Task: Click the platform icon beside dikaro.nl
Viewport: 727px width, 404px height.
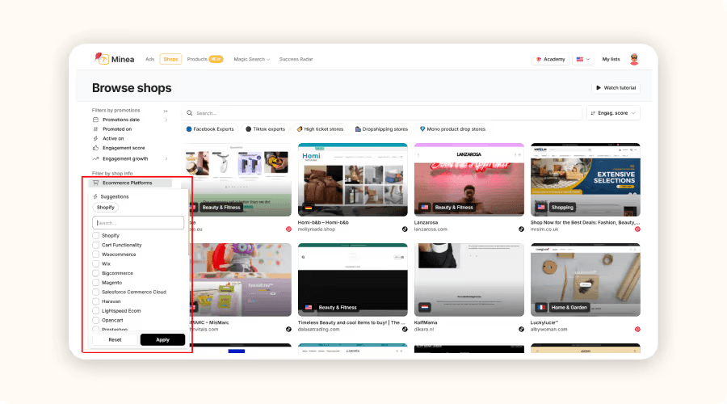Action: 521,330
